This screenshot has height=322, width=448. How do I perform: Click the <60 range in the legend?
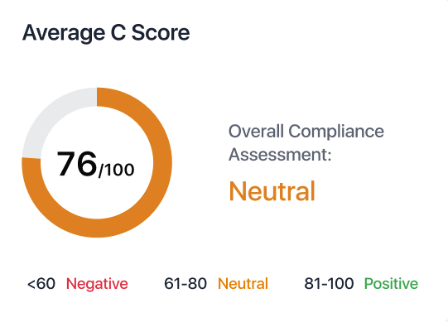point(41,284)
